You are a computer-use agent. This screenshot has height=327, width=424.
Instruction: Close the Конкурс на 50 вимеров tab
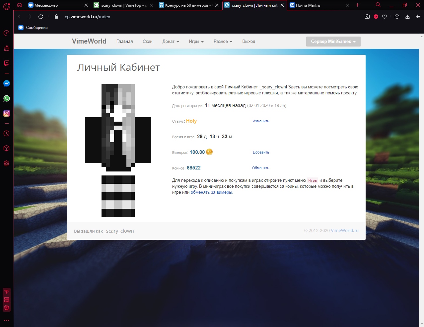(x=217, y=5)
